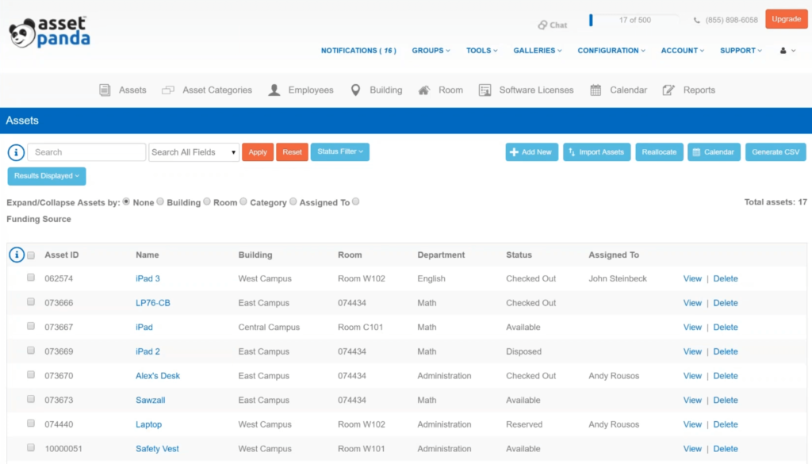Check the select-all checkbox in table header
Viewport: 812px width, 464px height.
pos(31,255)
